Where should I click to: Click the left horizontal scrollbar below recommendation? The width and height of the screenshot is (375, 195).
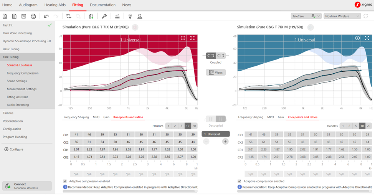(130, 191)
